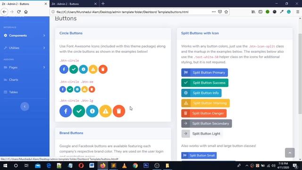The image size is (302, 170).
Task: Open a new browser tab with plus
Action: click(103, 4)
